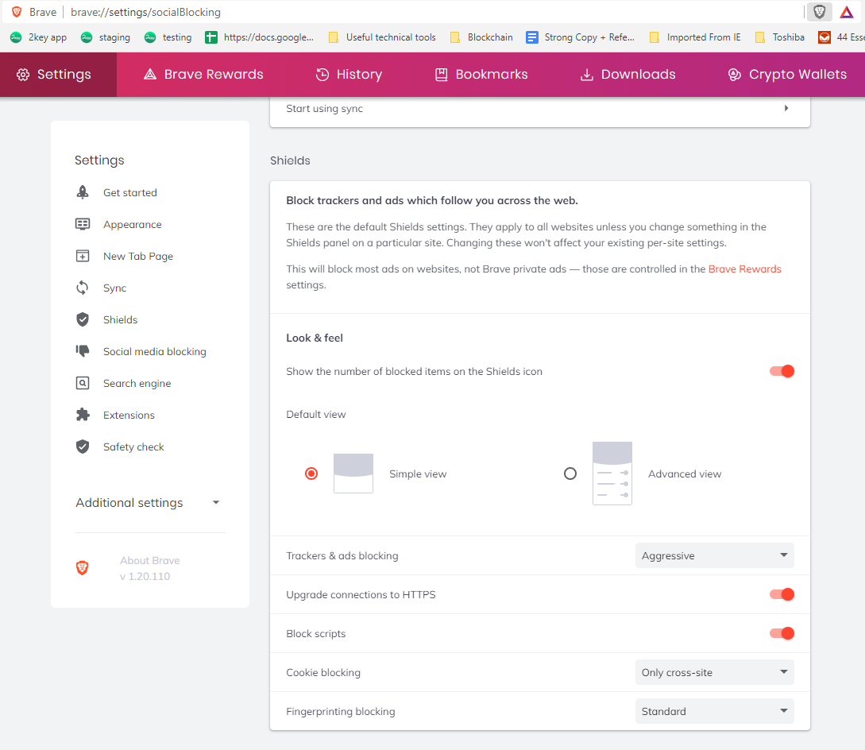
Task: Open the Brave Rewards triangle icon in toolbar
Action: pyautogui.click(x=847, y=12)
